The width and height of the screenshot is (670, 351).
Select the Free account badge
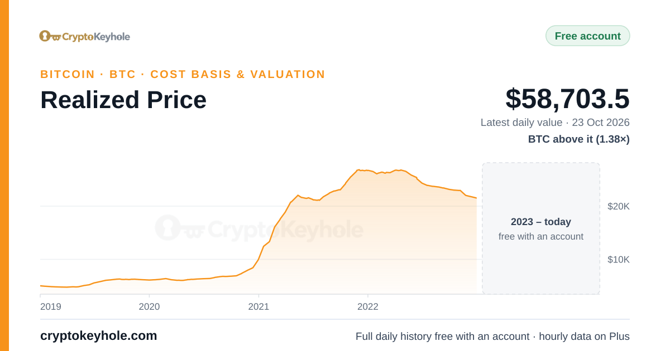point(587,36)
